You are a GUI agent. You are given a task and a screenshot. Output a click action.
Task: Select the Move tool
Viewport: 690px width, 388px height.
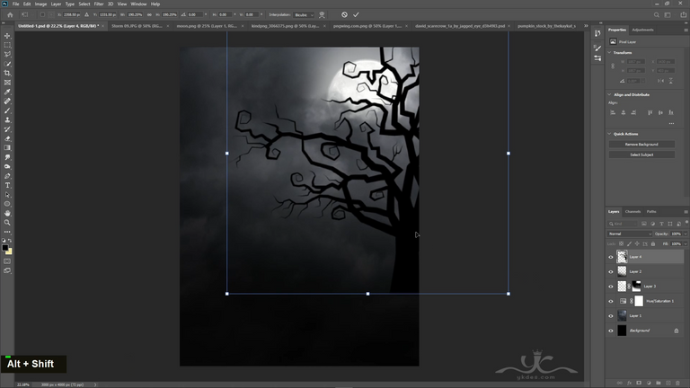(x=7, y=36)
